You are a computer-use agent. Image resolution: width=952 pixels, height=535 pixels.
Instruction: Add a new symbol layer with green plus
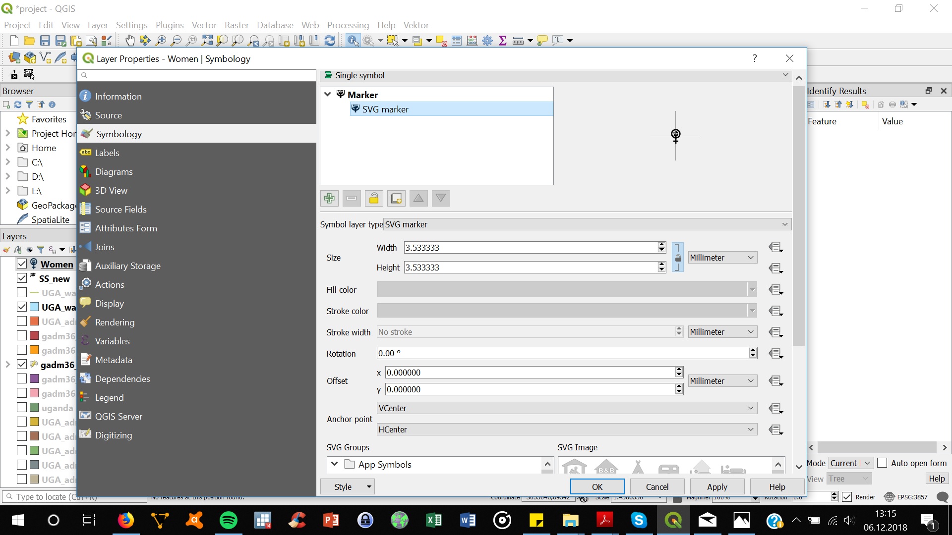coord(329,199)
